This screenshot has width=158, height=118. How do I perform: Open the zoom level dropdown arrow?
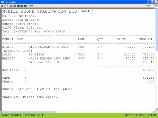pos(8,6)
